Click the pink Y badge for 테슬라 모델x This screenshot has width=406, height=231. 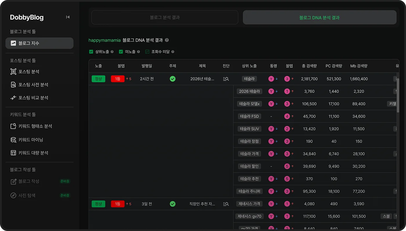(x=271, y=104)
